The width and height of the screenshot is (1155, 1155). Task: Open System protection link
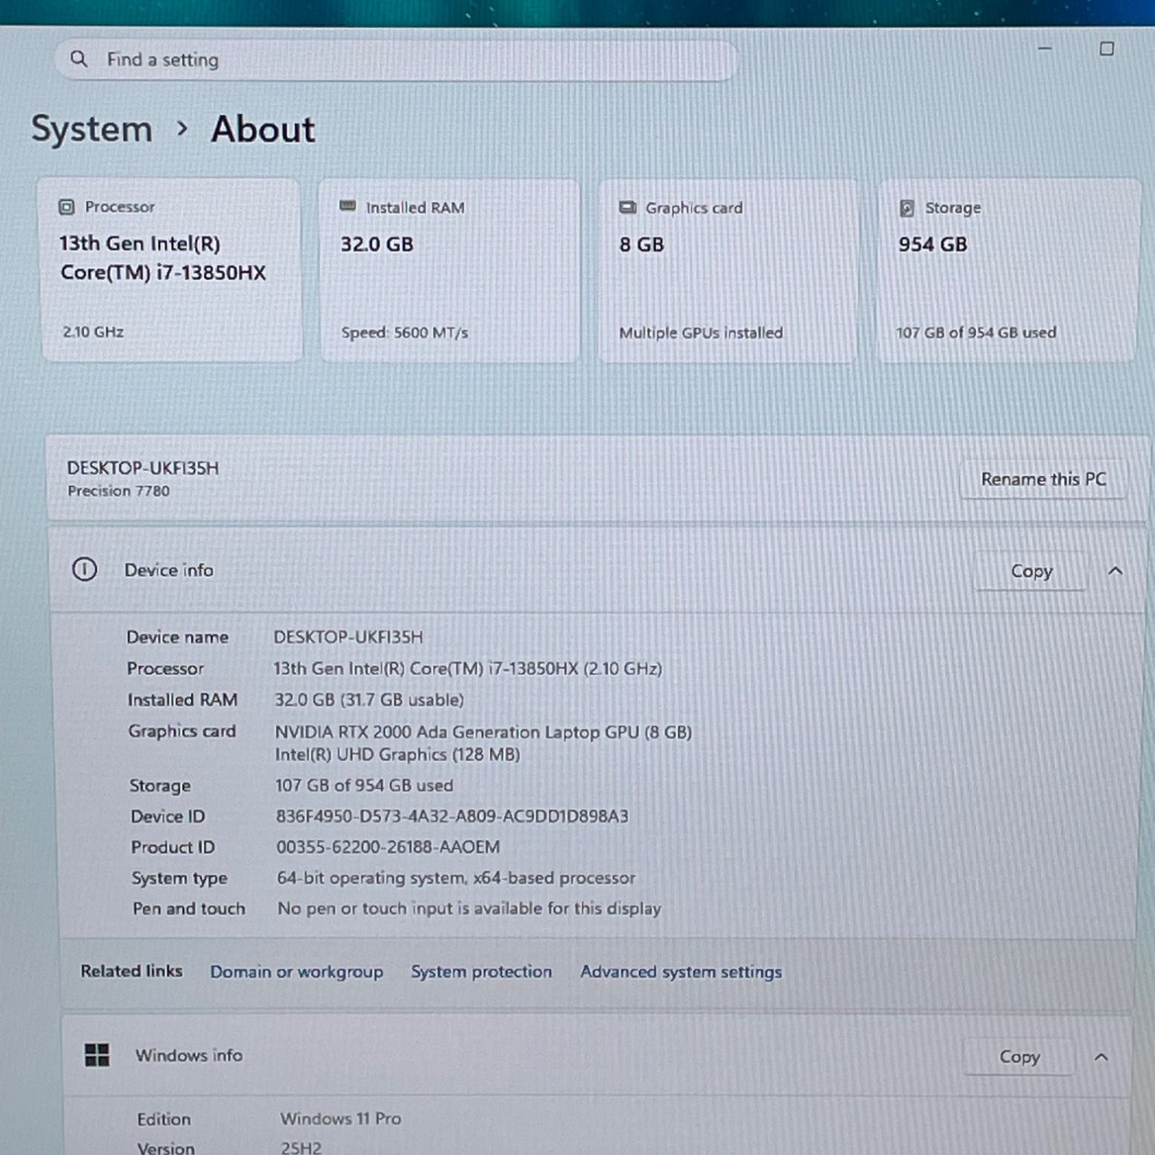[x=481, y=972]
